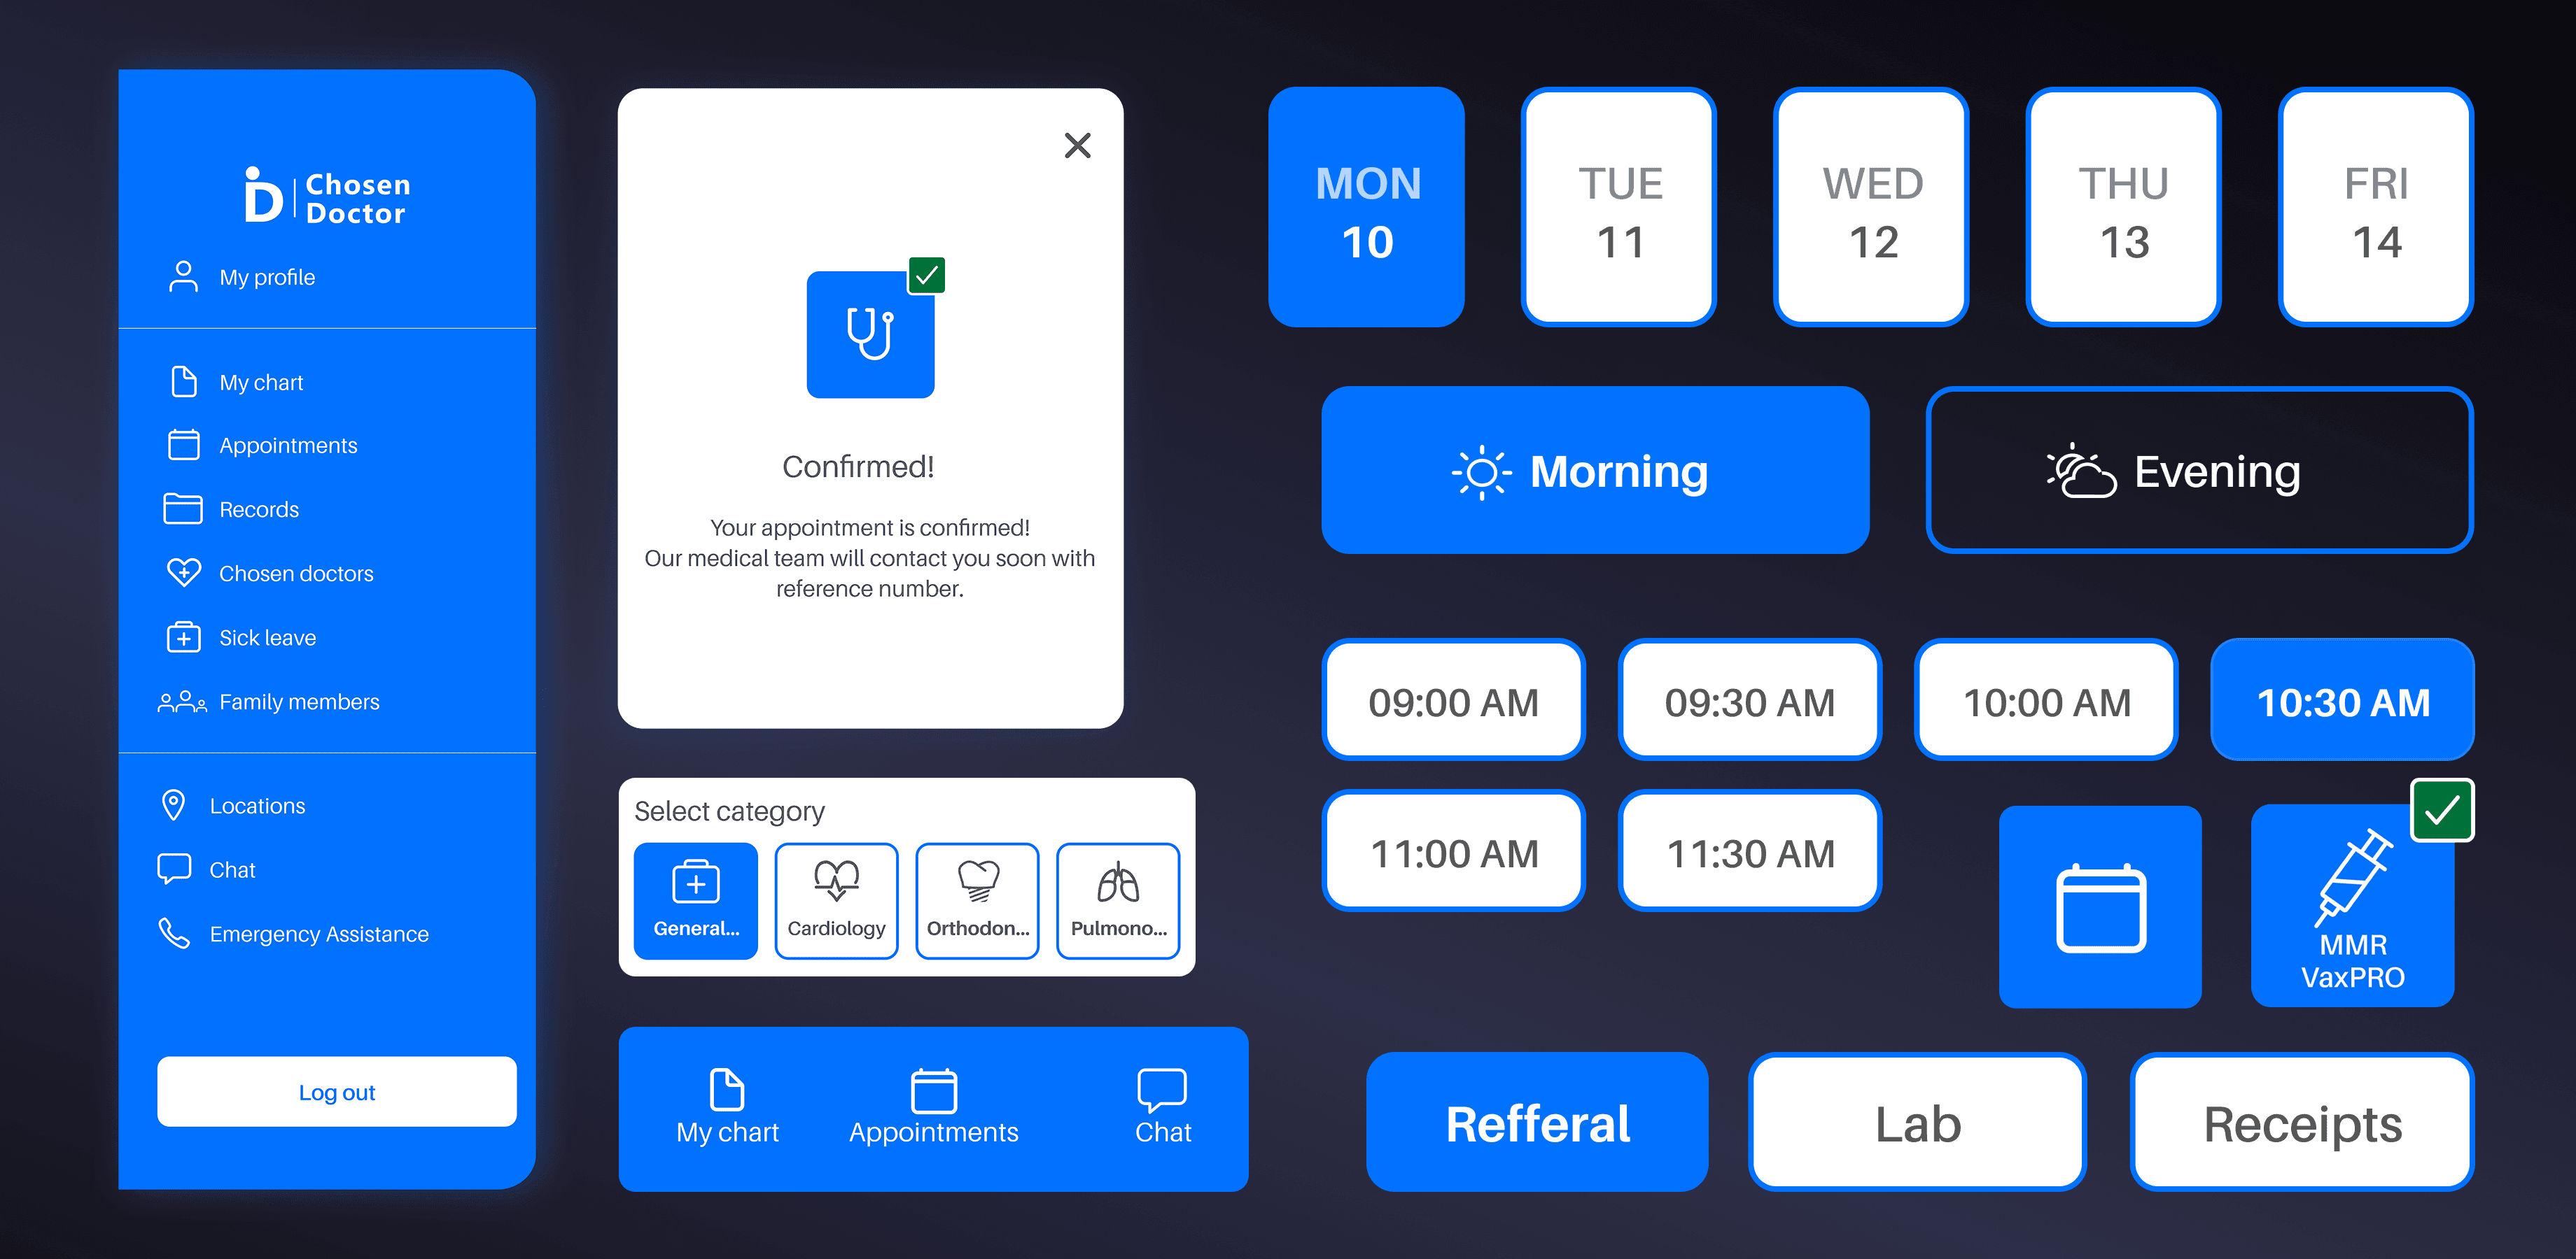Open the blue calendar icon tile

(x=2099, y=907)
